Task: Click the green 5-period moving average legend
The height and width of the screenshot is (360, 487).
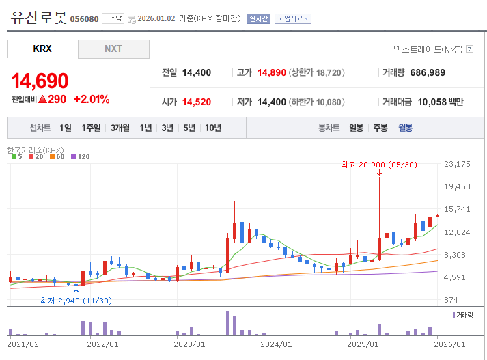Action: (x=17, y=157)
